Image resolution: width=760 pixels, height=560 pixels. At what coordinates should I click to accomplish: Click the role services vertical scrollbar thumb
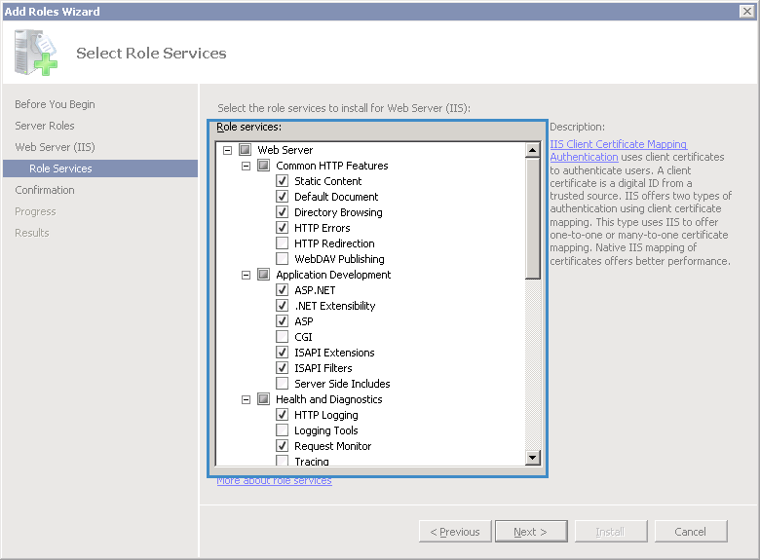532,219
